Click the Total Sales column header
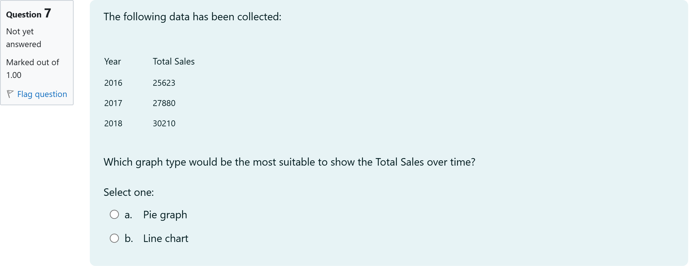This screenshot has width=689, height=266. click(x=174, y=61)
